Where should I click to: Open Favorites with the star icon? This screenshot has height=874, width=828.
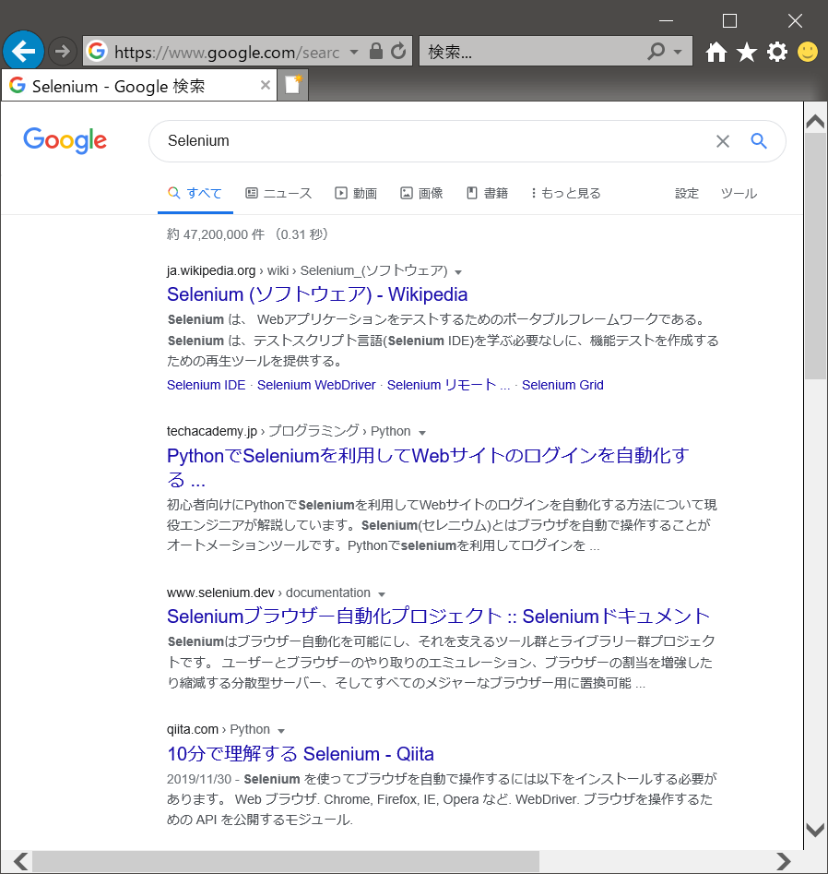point(746,52)
